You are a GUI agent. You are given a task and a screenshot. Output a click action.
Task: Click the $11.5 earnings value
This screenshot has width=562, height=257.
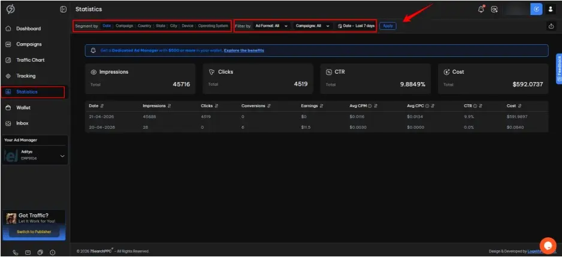click(x=306, y=127)
